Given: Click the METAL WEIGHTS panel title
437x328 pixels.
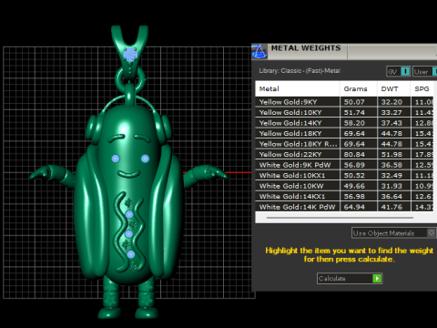Looking at the screenshot, I should (x=306, y=48).
